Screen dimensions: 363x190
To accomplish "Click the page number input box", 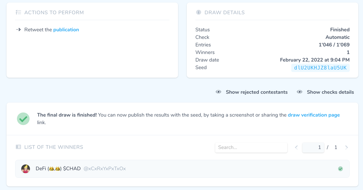I will 313,147.
